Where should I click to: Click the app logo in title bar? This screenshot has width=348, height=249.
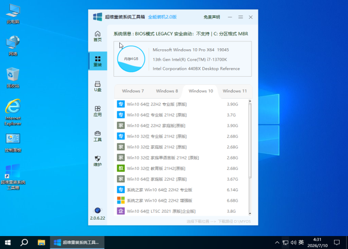[x=97, y=17]
